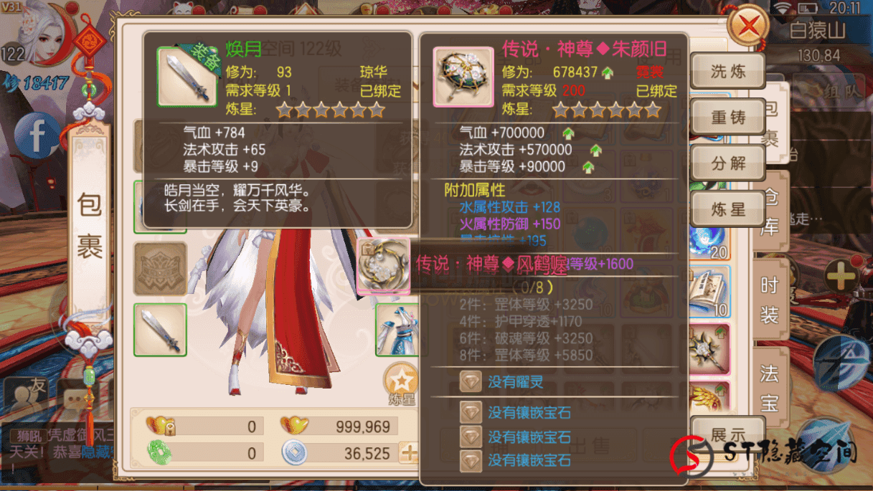Open the 仓库 tab
This screenshot has width=873, height=491.
[x=770, y=211]
